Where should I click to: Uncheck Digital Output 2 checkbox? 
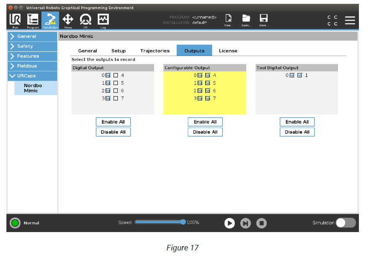(x=108, y=91)
